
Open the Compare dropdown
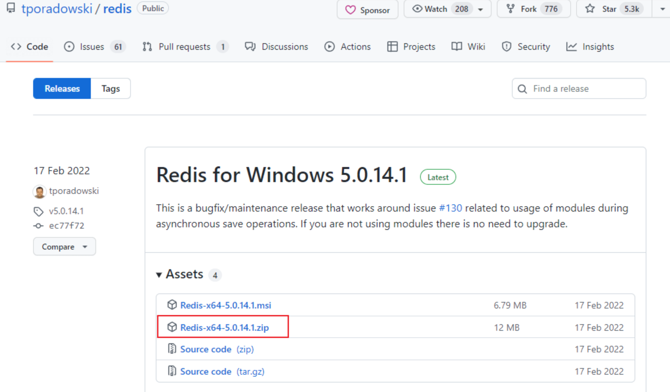pos(64,247)
